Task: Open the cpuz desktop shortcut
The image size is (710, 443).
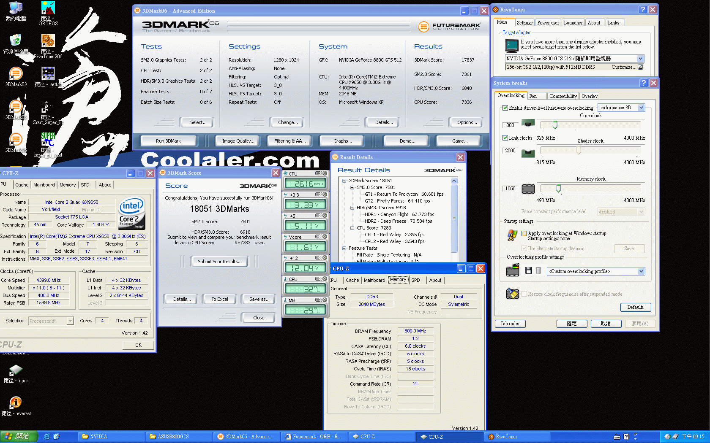Action: (x=16, y=374)
